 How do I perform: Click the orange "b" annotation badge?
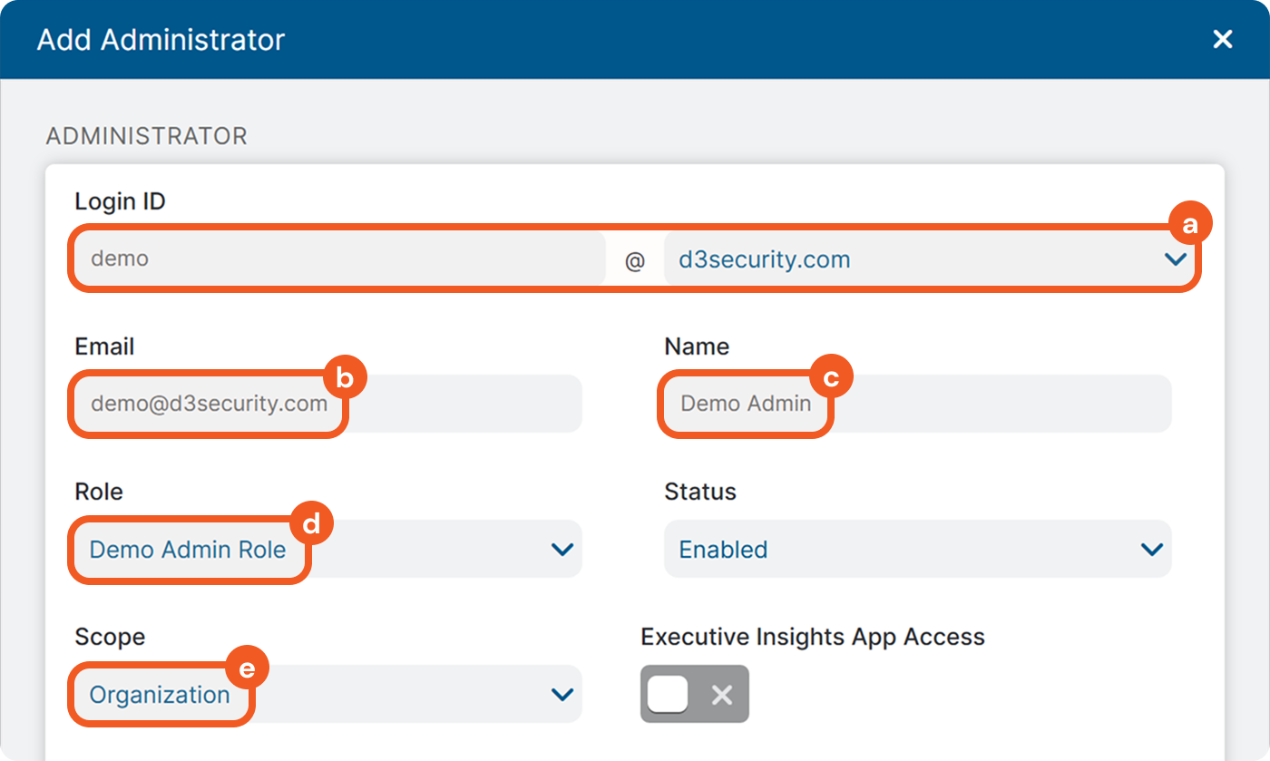click(344, 377)
